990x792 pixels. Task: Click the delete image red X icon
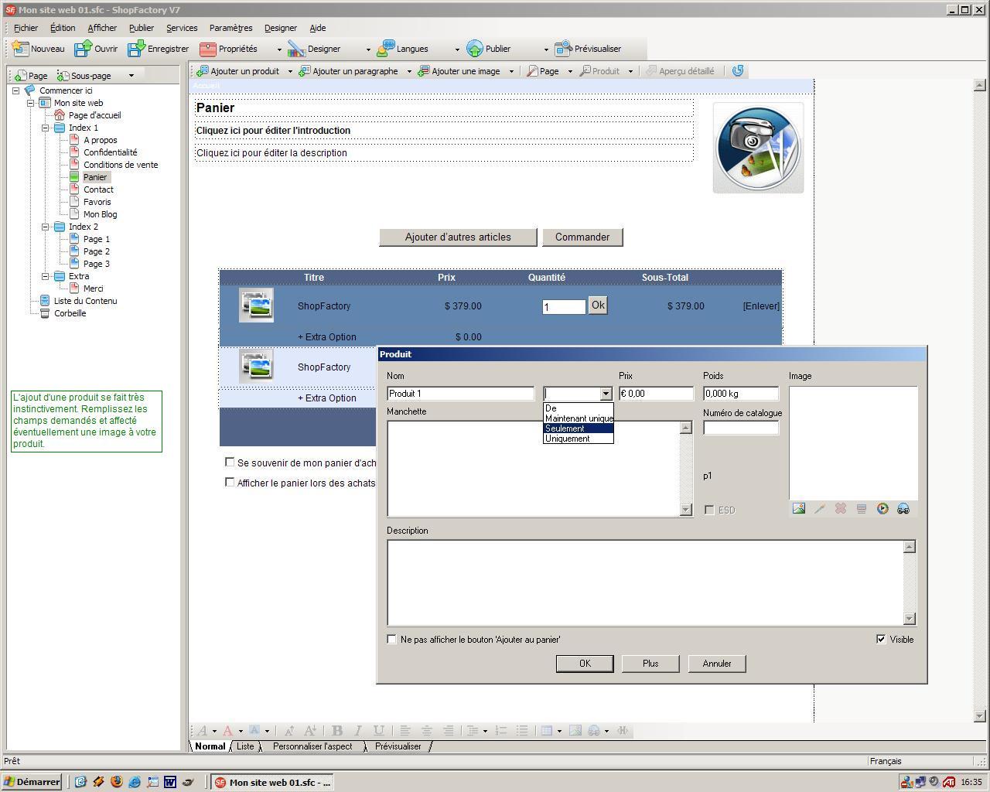[x=840, y=509]
